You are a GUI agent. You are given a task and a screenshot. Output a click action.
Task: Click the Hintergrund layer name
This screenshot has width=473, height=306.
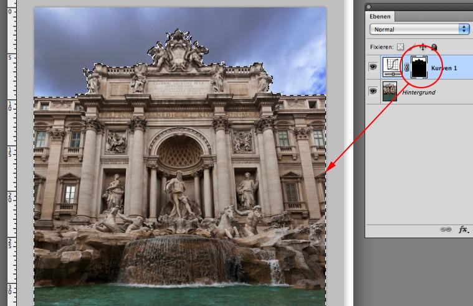click(419, 93)
